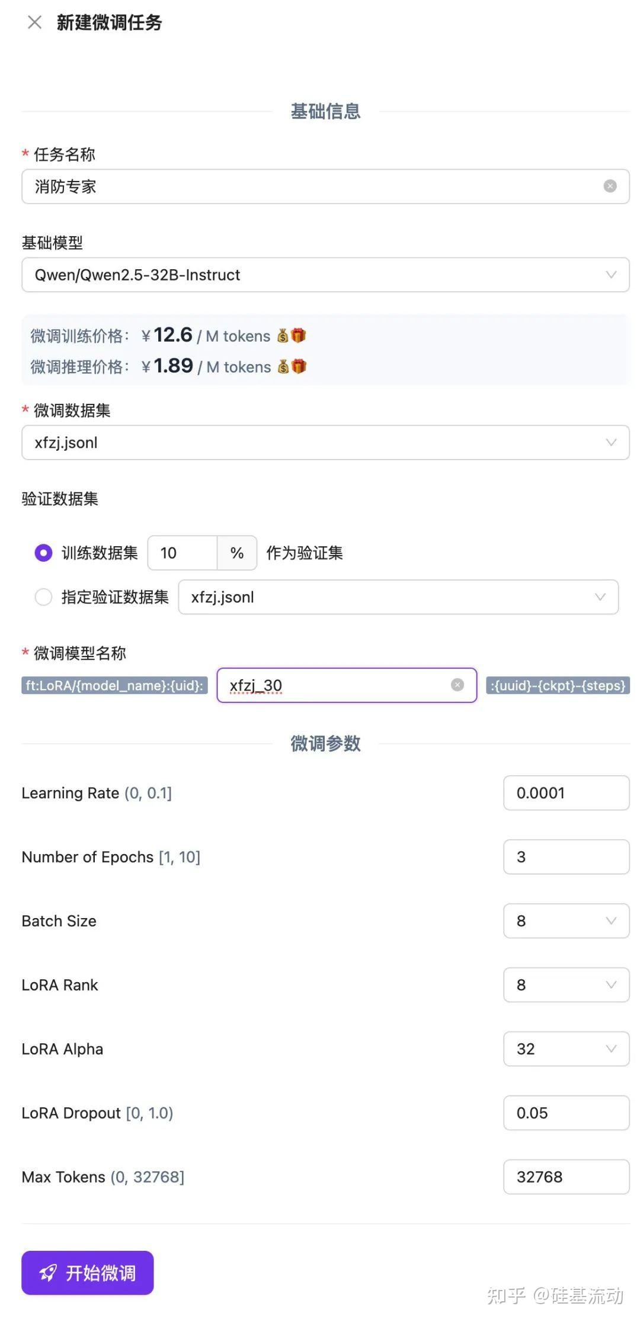Clear the 任务名称 input using its clear icon
Viewport: 640px width, 1322px height.
pyautogui.click(x=610, y=186)
